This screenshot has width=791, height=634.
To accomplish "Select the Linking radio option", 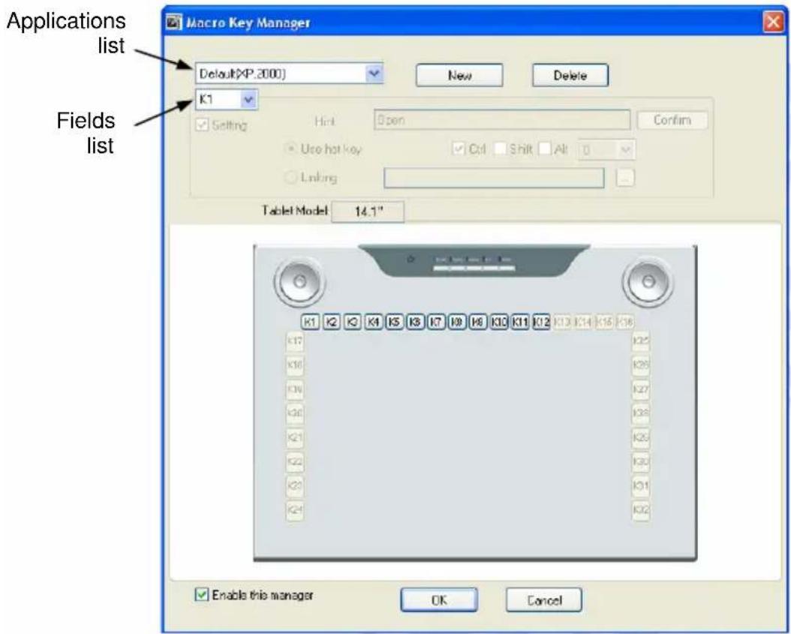I will (x=290, y=177).
